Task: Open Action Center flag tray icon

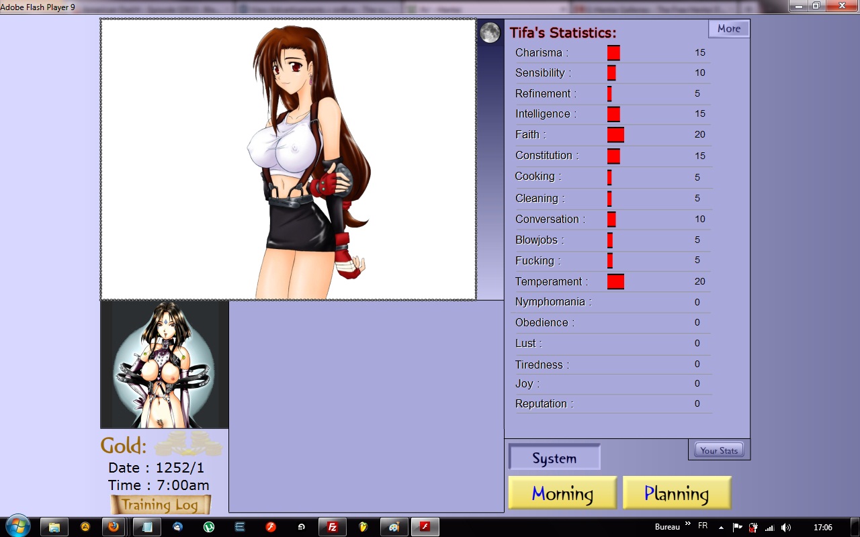Action: coord(737,528)
